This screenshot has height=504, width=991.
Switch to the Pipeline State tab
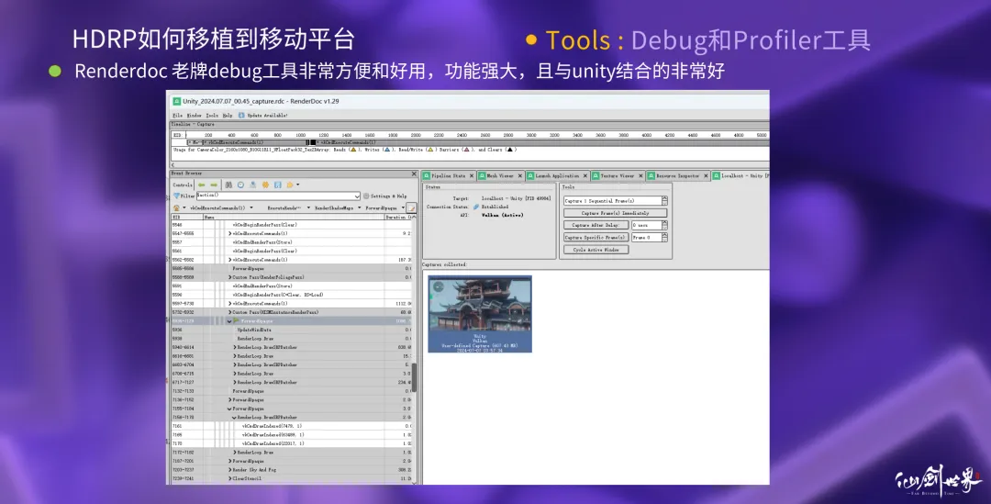pos(448,175)
